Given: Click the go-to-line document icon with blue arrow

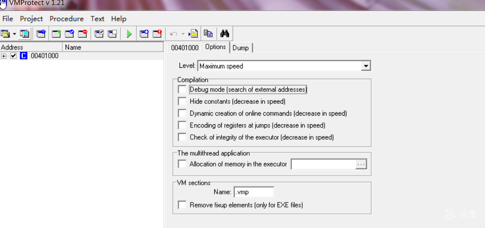Looking at the screenshot, I should (x=193, y=34).
